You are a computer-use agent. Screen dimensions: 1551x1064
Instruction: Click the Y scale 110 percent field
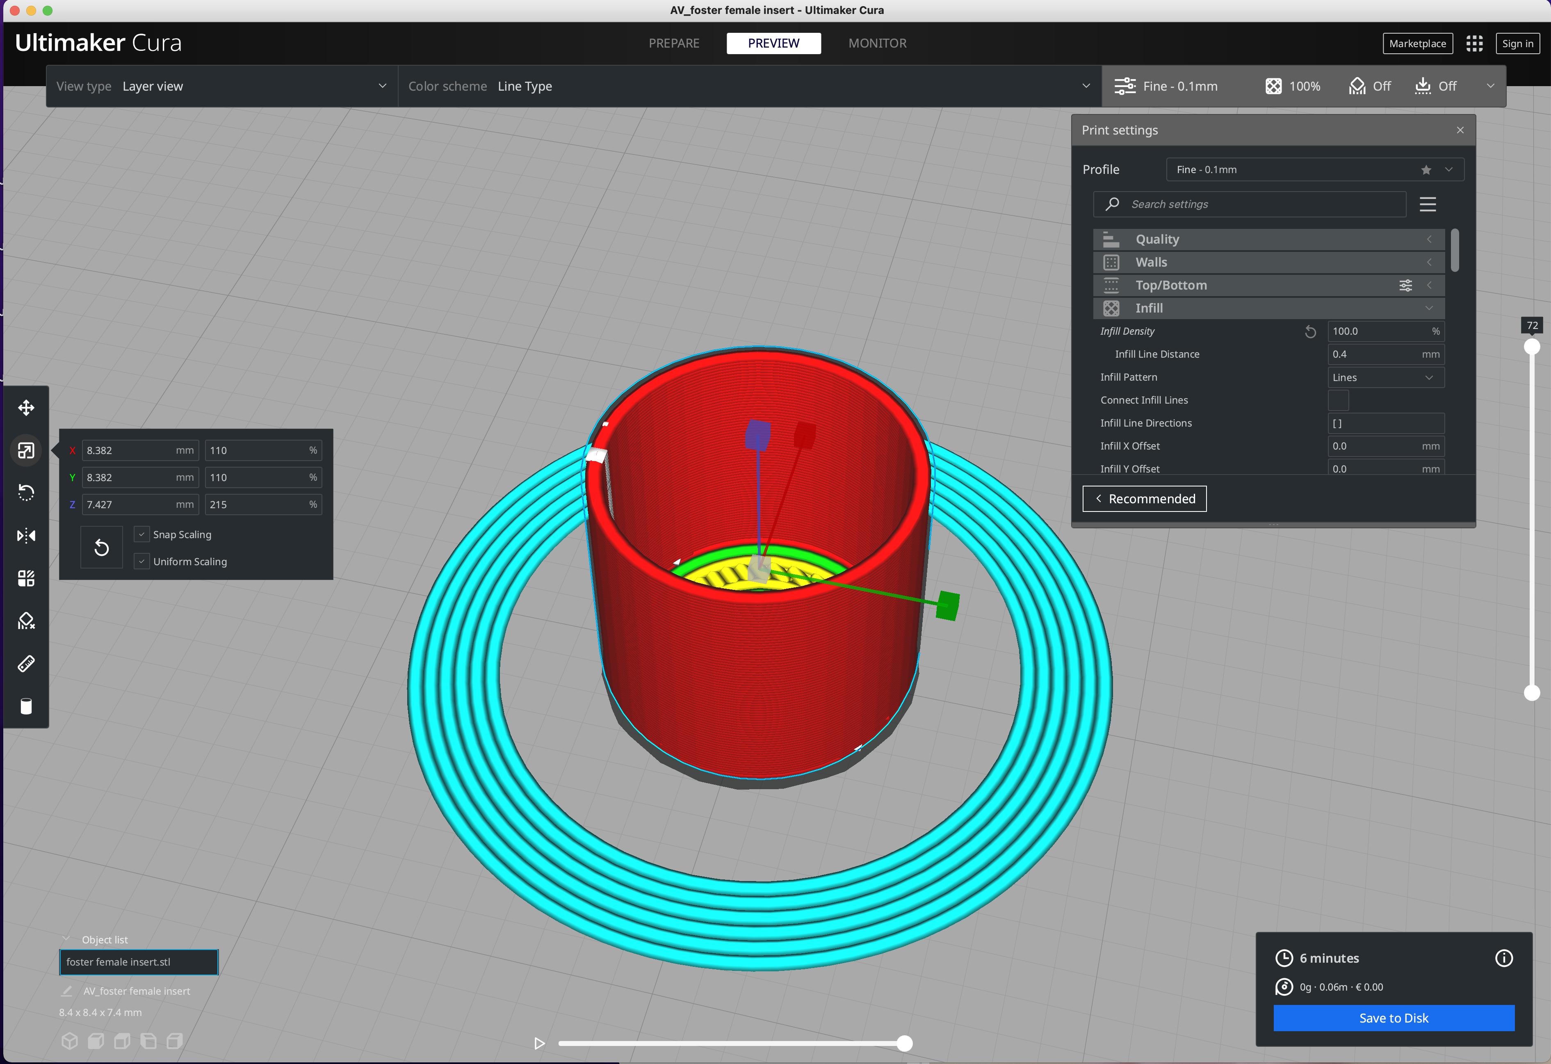(x=263, y=478)
